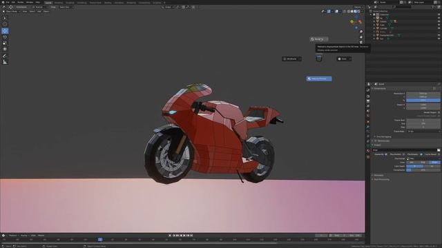Image resolution: width=442 pixels, height=248 pixels.
Task: Choose Wireframe in shading pie menu
Action: tap(291, 59)
